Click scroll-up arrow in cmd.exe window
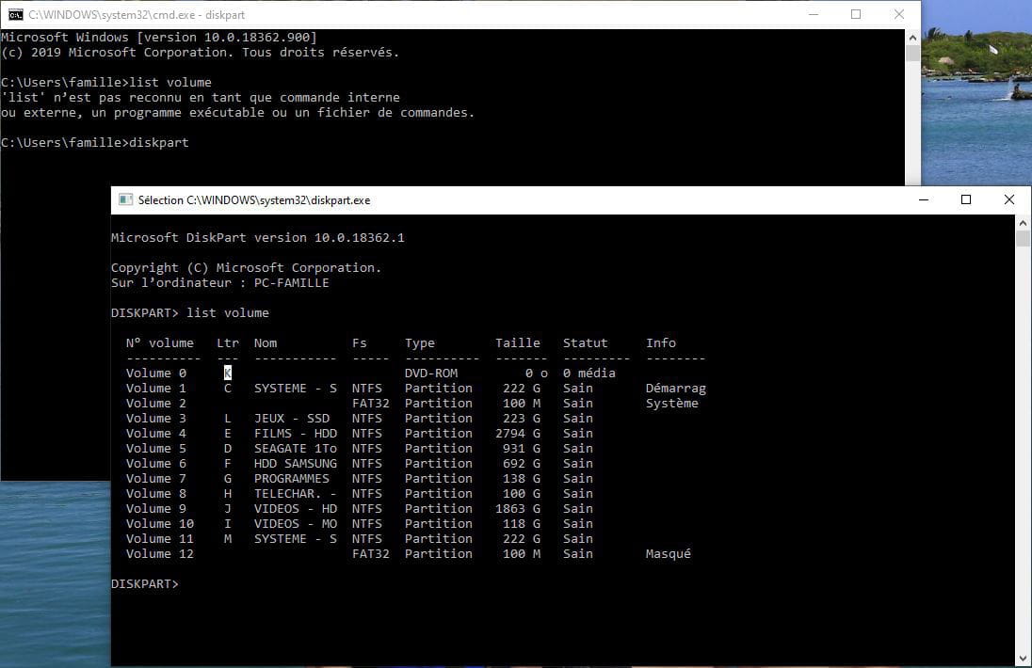 [x=912, y=38]
